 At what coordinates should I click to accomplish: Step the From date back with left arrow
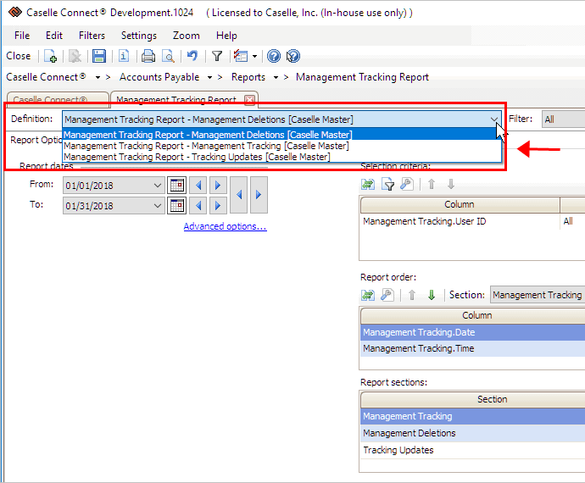coord(198,185)
